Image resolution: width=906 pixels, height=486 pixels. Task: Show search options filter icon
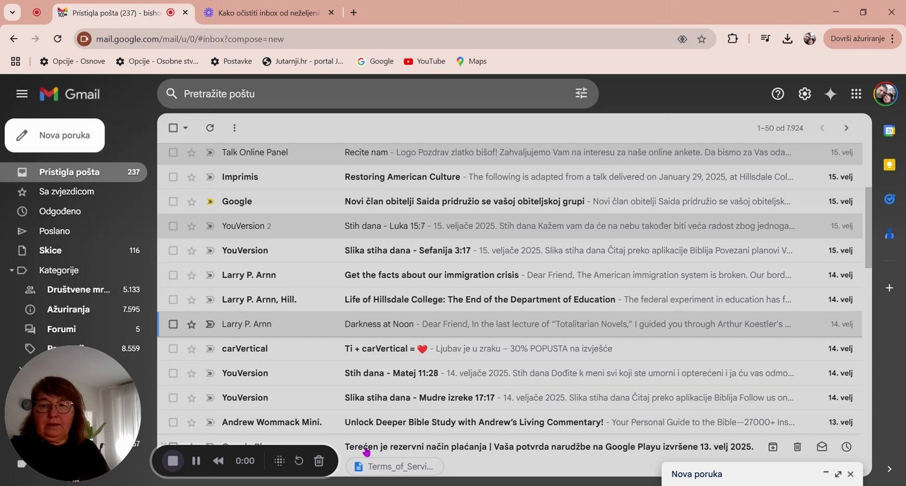(x=581, y=94)
